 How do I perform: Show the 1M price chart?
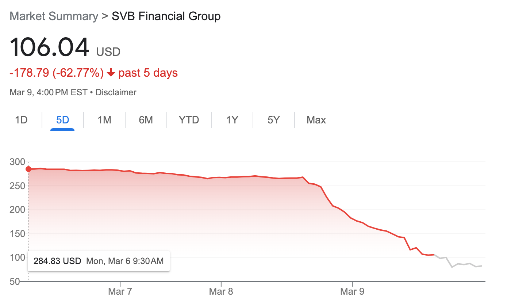[104, 120]
